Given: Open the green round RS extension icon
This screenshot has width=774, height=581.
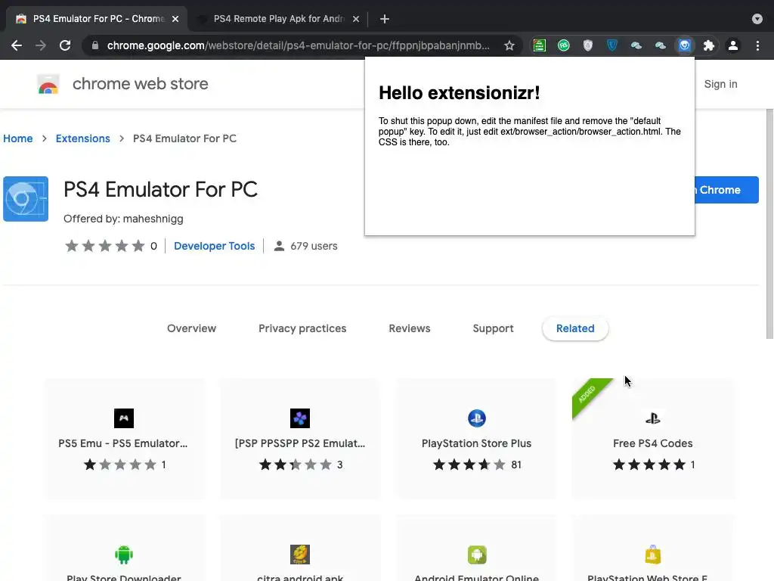Looking at the screenshot, I should [564, 45].
